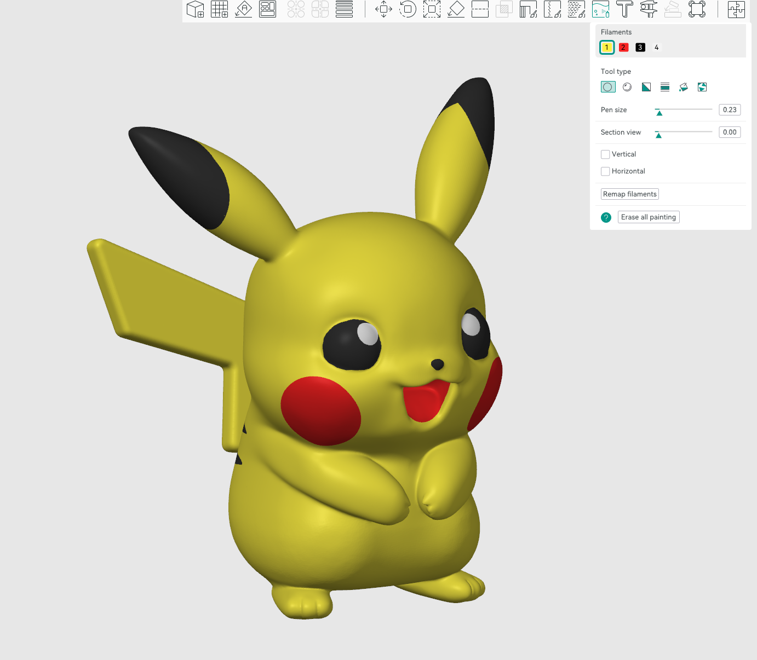The height and width of the screenshot is (660, 757).
Task: Select the Measure caliper tool
Action: (649, 9)
